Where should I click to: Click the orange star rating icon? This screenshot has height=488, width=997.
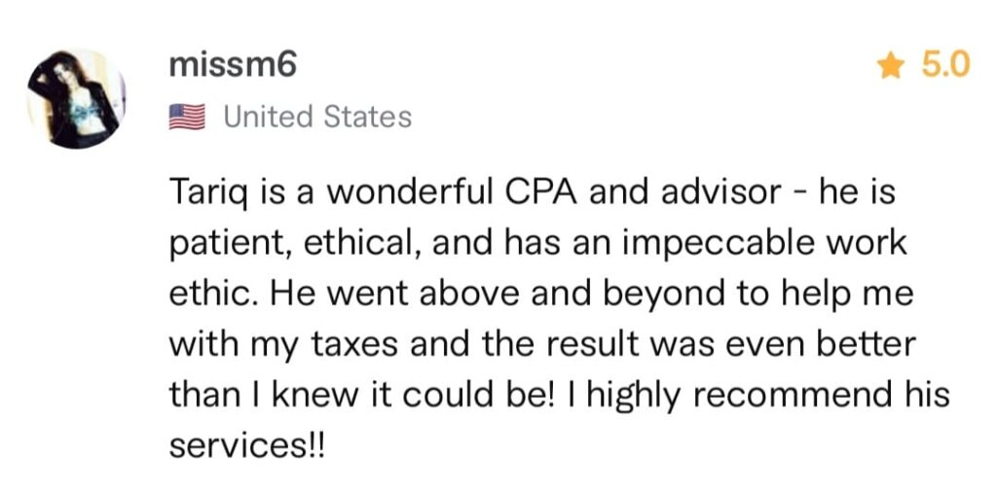click(891, 66)
